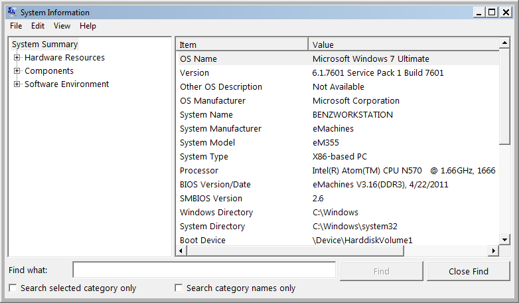
Task: Select the Processor row
Action: pos(338,170)
